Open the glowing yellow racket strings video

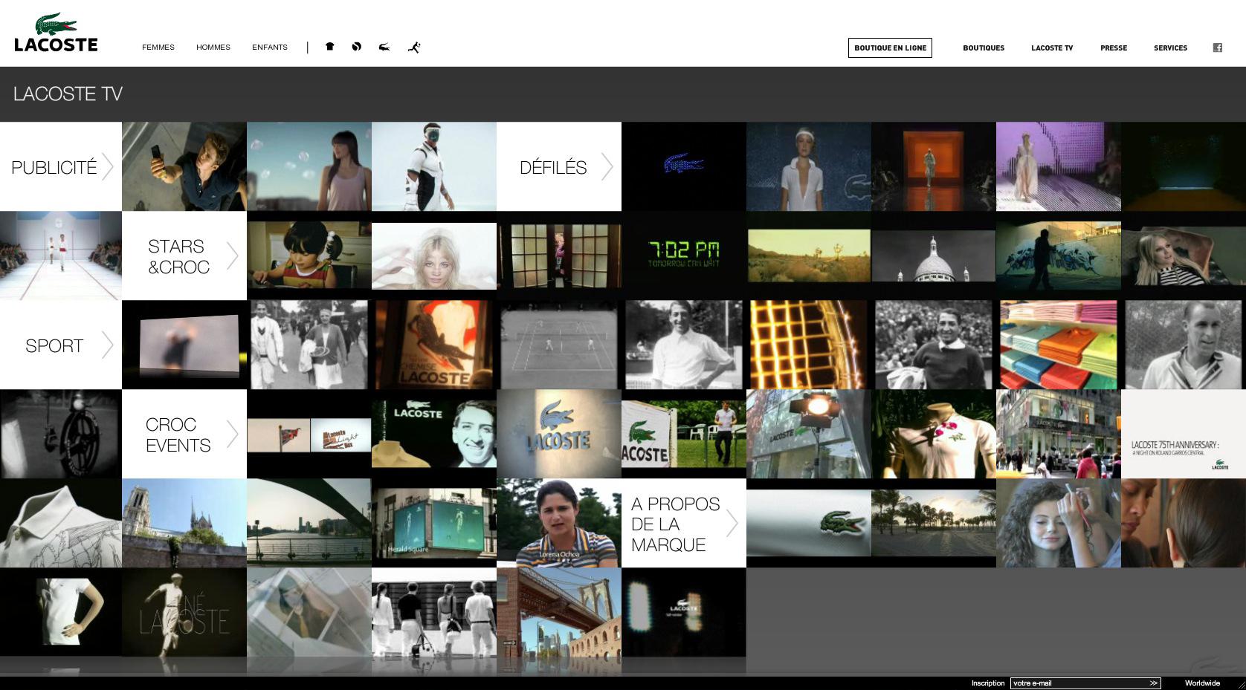809,345
